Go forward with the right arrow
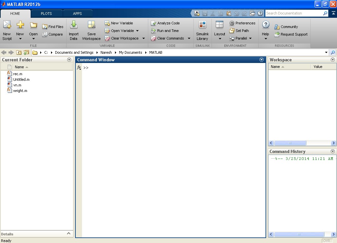Viewport: 337px width, 243px height. [x=11, y=52]
